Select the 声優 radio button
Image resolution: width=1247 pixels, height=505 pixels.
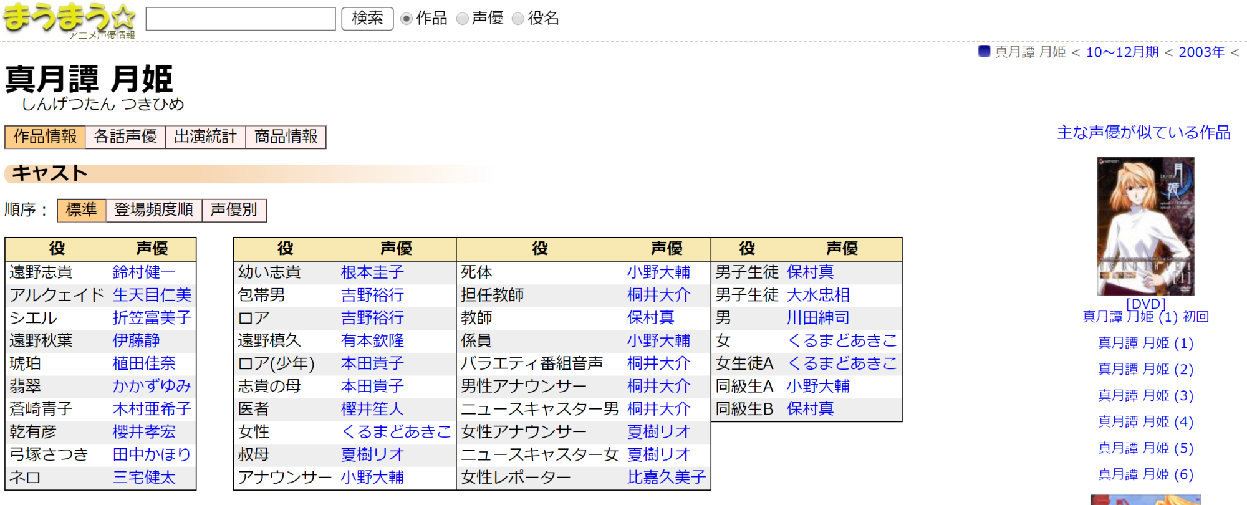463,19
